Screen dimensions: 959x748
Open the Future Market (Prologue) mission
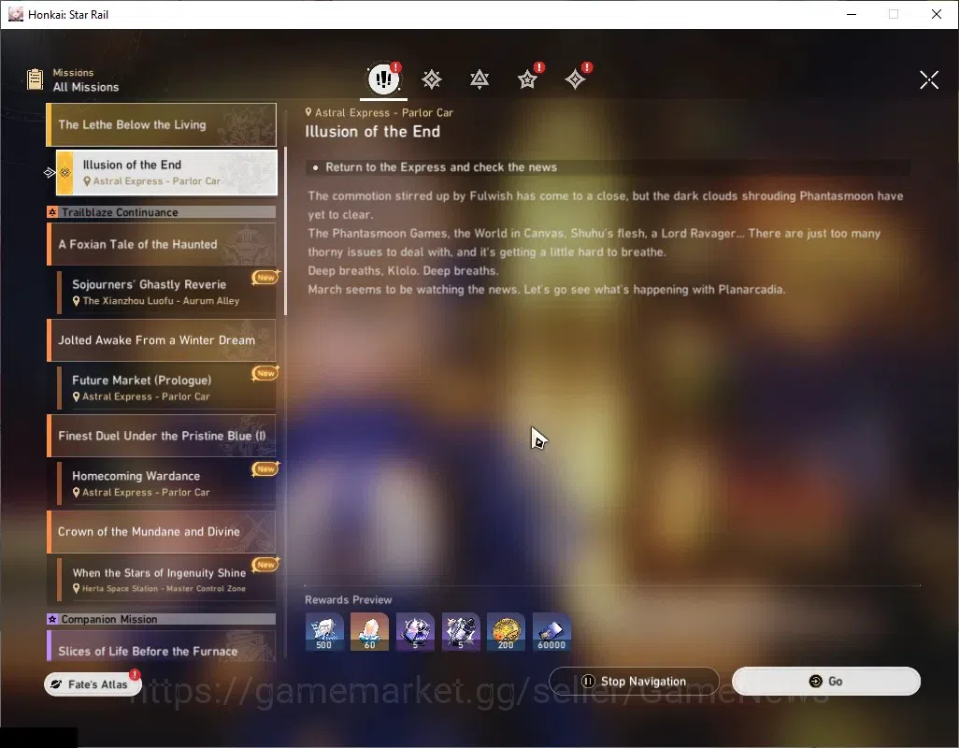[x=166, y=388]
